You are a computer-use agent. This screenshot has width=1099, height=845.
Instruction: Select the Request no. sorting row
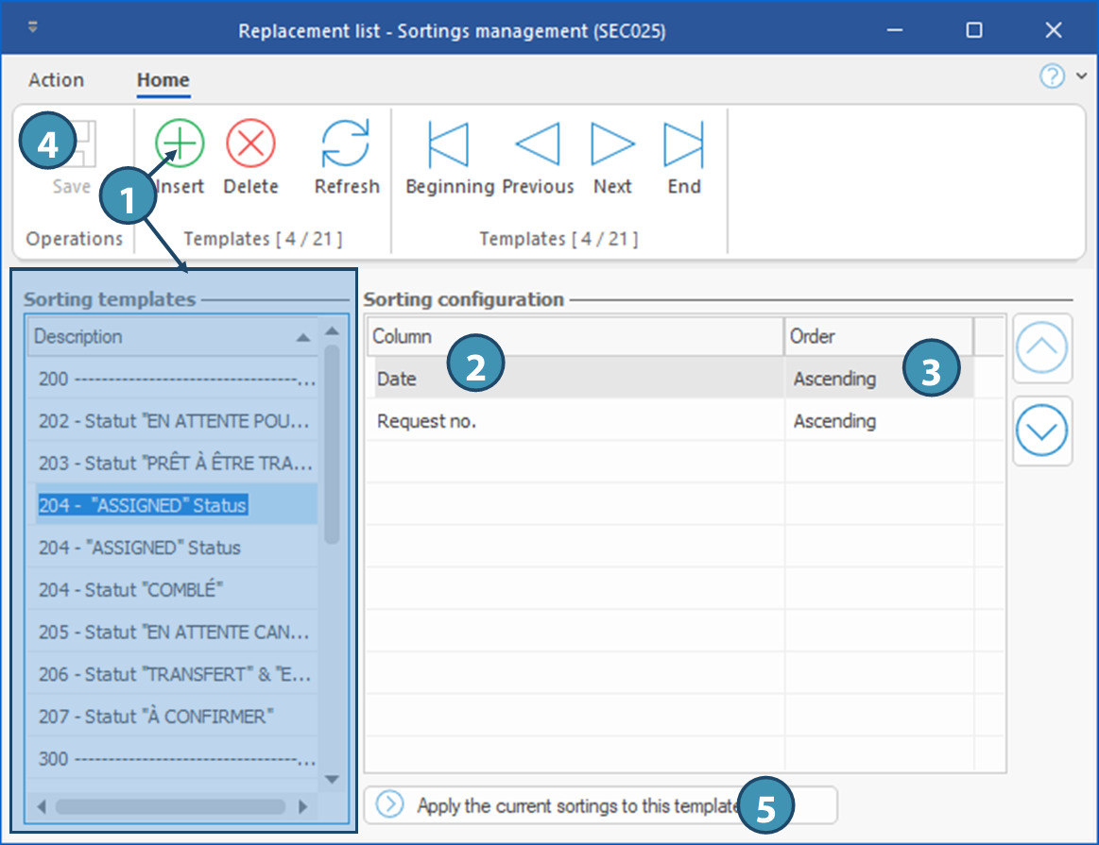click(426, 421)
